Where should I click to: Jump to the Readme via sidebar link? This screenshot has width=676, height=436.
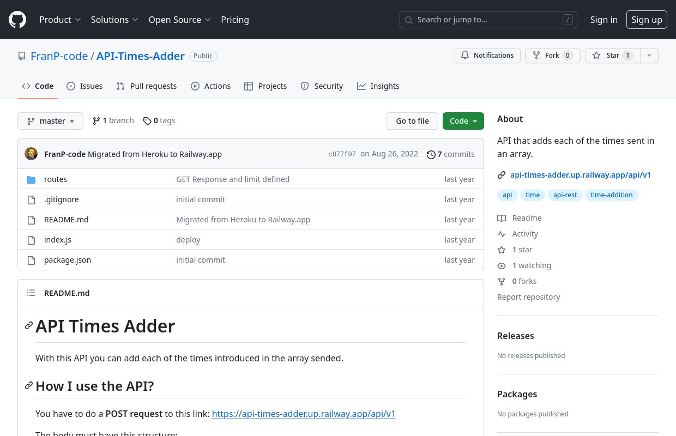(520, 218)
